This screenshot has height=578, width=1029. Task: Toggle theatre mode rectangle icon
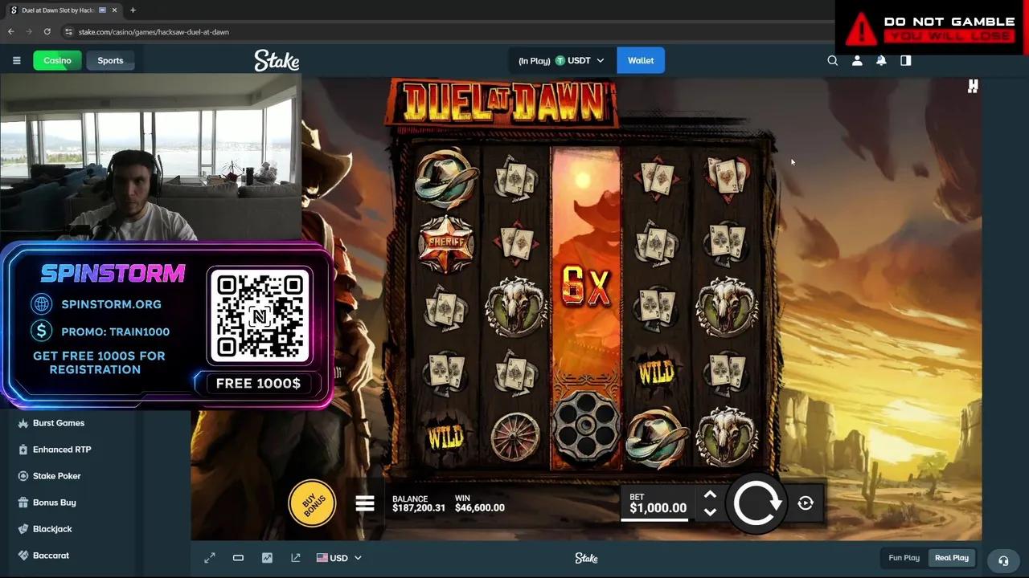tap(238, 558)
